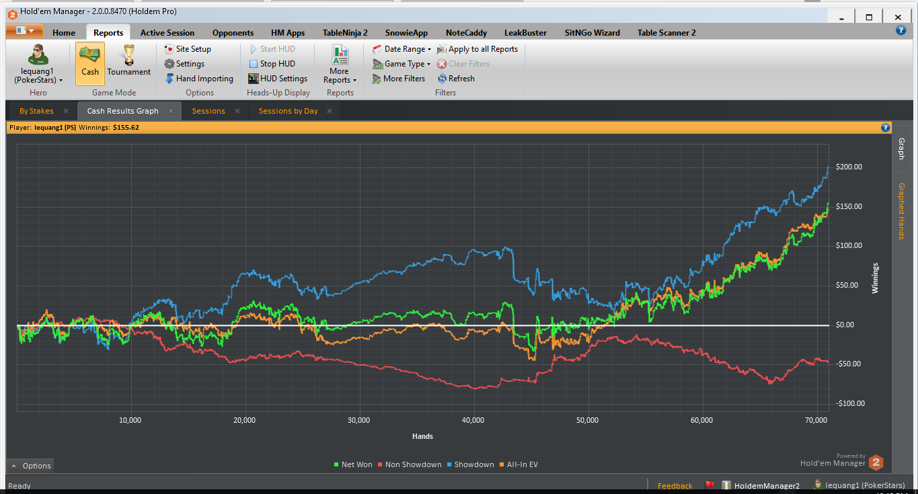This screenshot has width=918, height=494.
Task: Close the Sessions by Day tab
Action: [330, 111]
